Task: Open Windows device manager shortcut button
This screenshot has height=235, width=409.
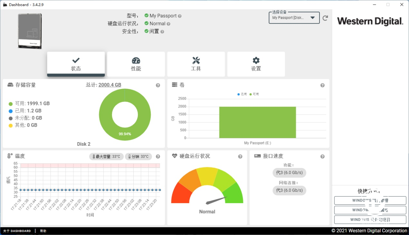Action: point(370,220)
